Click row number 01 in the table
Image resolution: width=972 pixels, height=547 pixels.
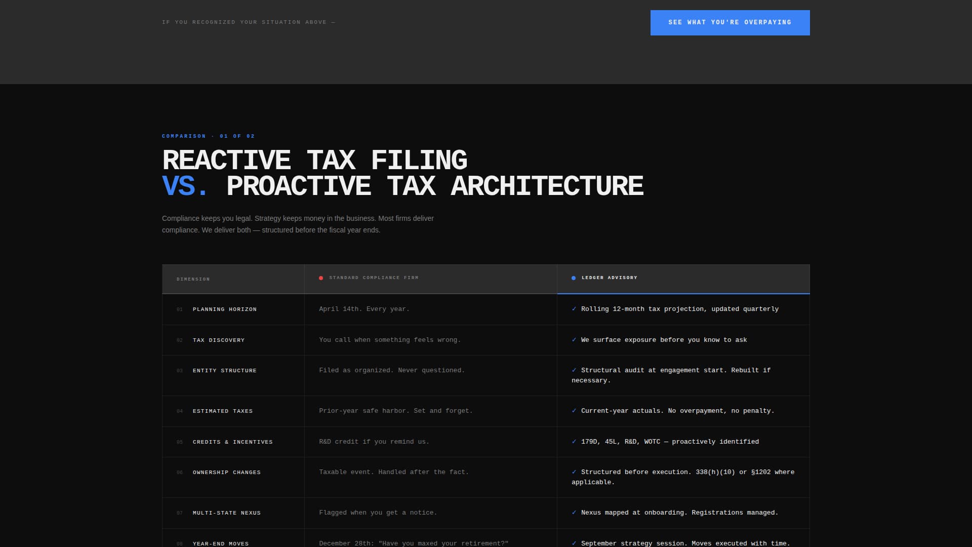tap(180, 309)
